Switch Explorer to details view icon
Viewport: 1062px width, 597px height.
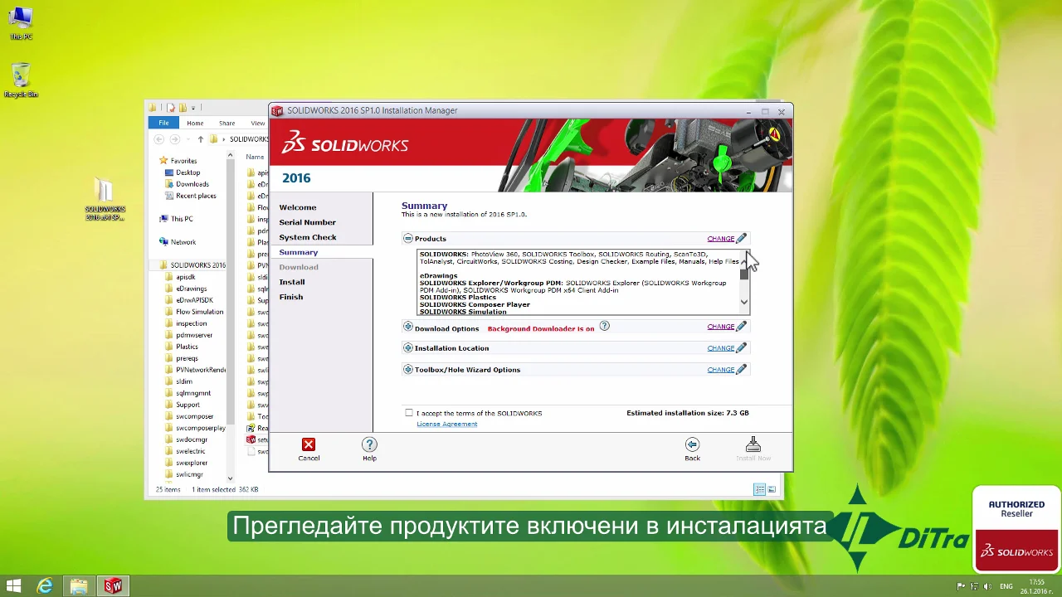(759, 490)
